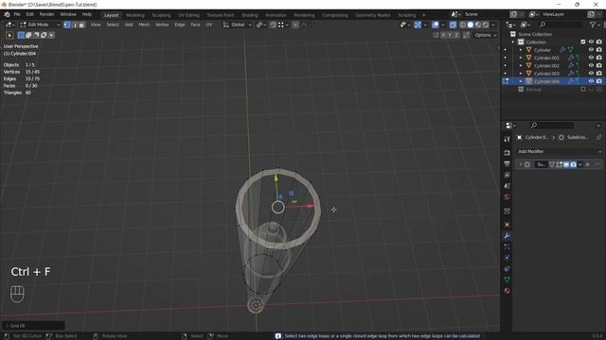Screen dimensions: 606x340
Task: Toggle viewport overlays display
Action: (436, 25)
